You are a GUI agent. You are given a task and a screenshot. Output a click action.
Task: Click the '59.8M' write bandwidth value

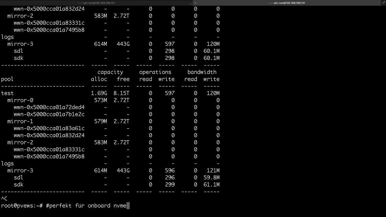tap(211, 178)
